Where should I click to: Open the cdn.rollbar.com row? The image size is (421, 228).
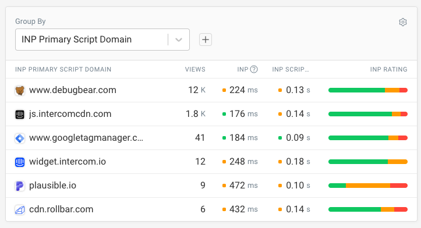click(211, 209)
